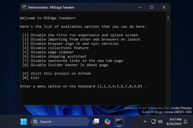The image size is (193, 128).
Task: Open the Windows Start menu
Action: (24, 122)
